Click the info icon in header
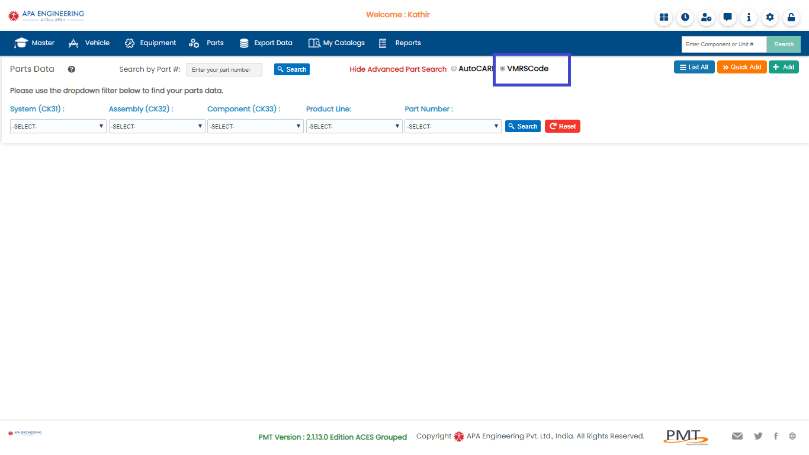 pyautogui.click(x=749, y=17)
